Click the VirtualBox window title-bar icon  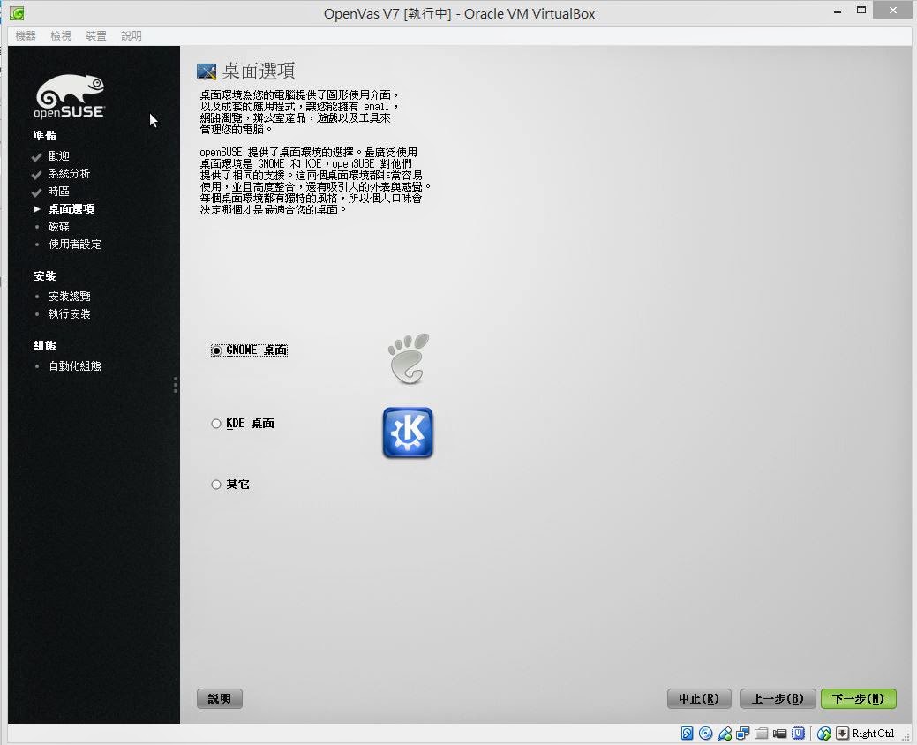17,13
